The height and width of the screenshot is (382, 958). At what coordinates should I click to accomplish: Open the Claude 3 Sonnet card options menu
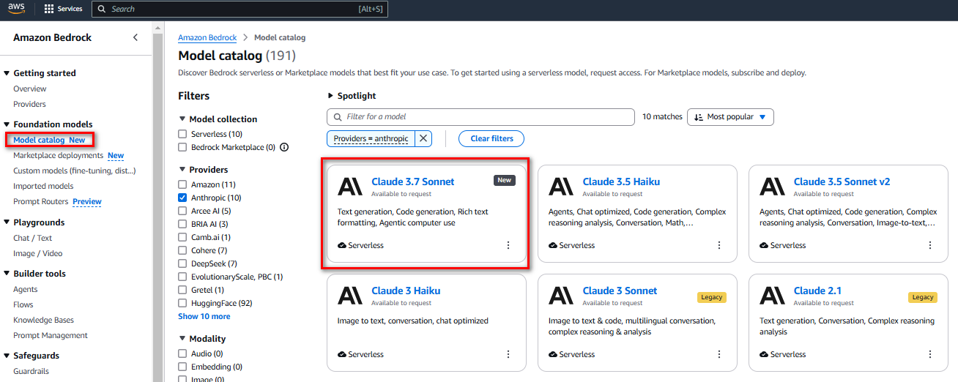point(719,354)
